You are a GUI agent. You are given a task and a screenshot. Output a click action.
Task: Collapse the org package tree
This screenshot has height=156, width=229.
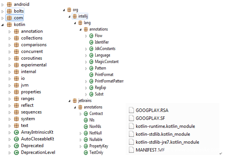[x=64, y=10]
